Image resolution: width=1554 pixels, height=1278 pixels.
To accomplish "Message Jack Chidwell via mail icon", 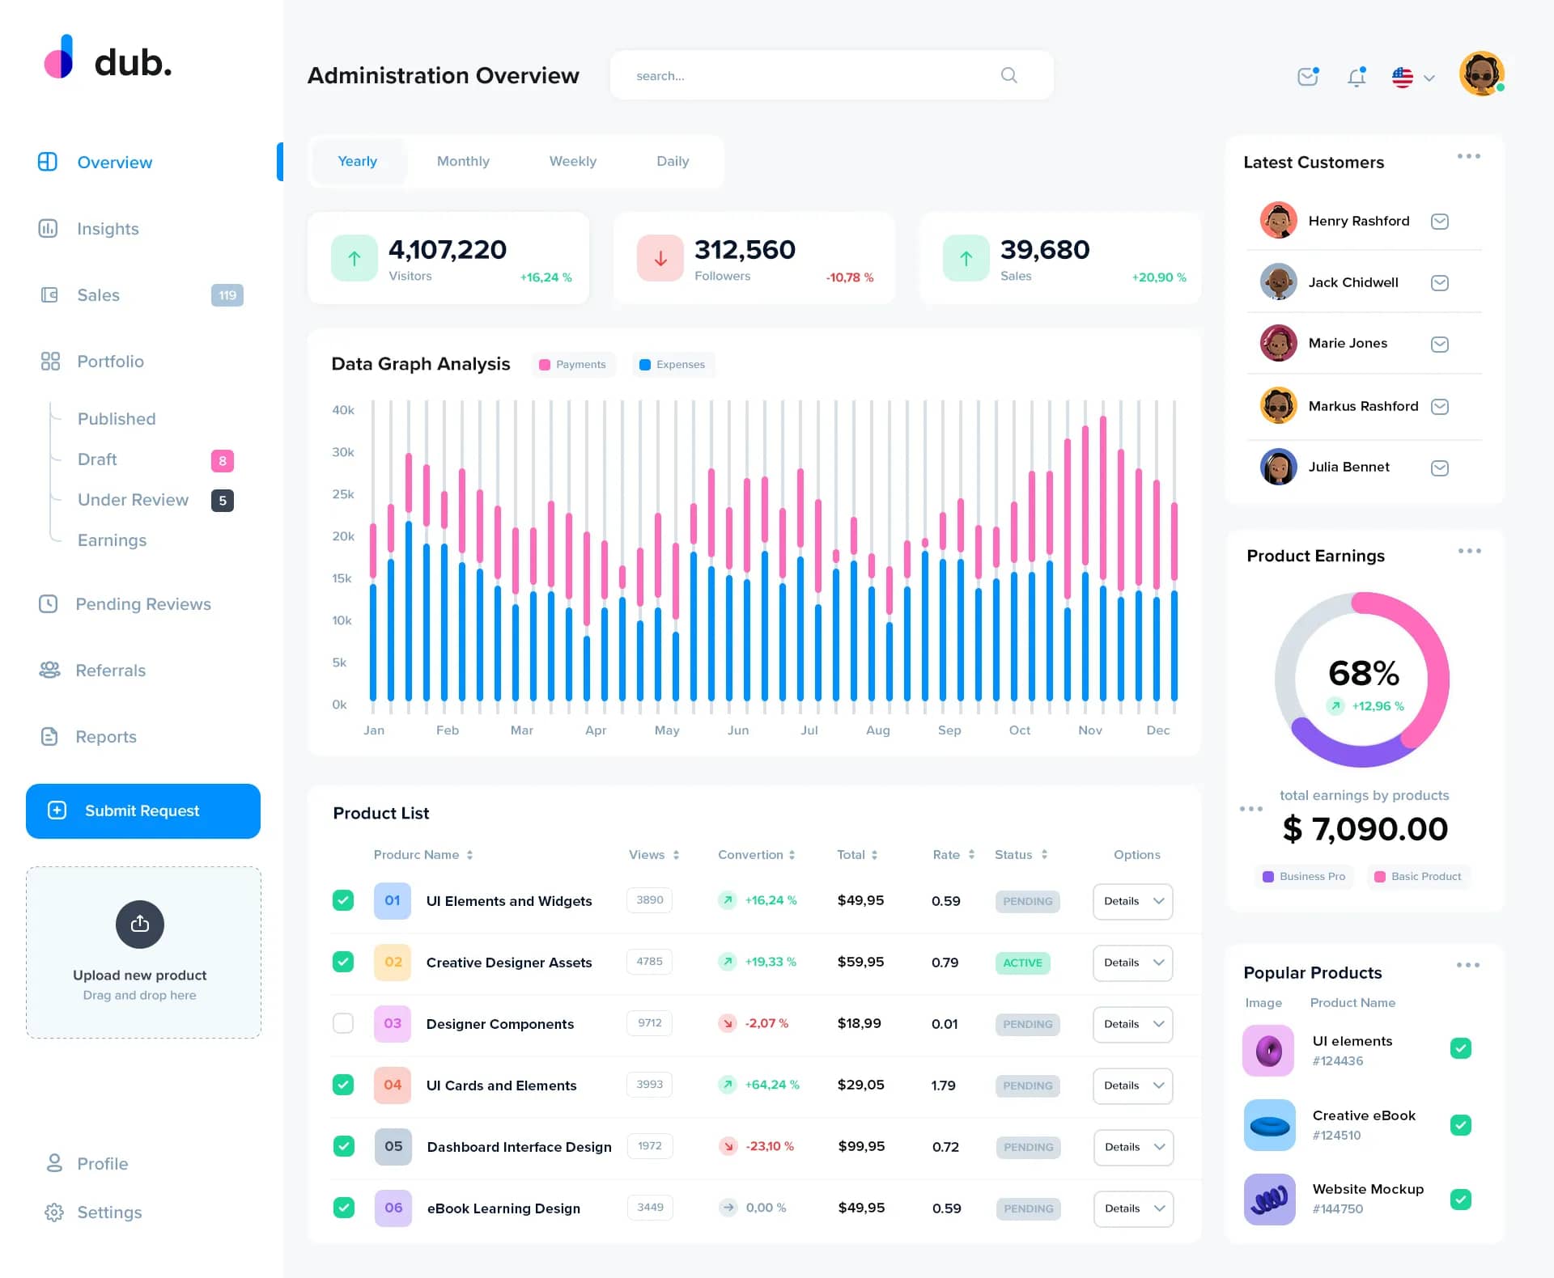I will (1439, 282).
